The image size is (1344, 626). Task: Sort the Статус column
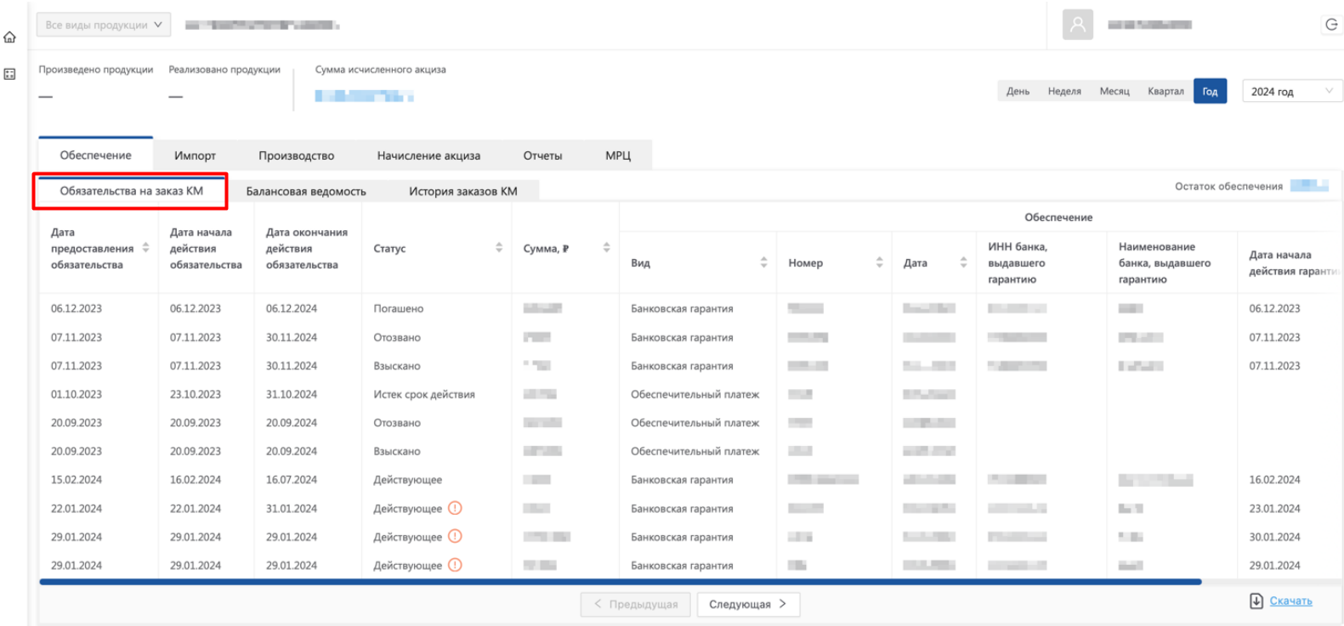click(x=499, y=248)
